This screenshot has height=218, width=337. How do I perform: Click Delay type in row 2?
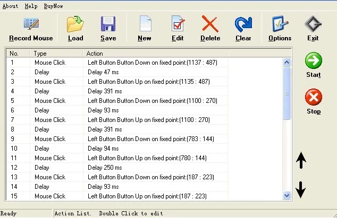click(42, 72)
